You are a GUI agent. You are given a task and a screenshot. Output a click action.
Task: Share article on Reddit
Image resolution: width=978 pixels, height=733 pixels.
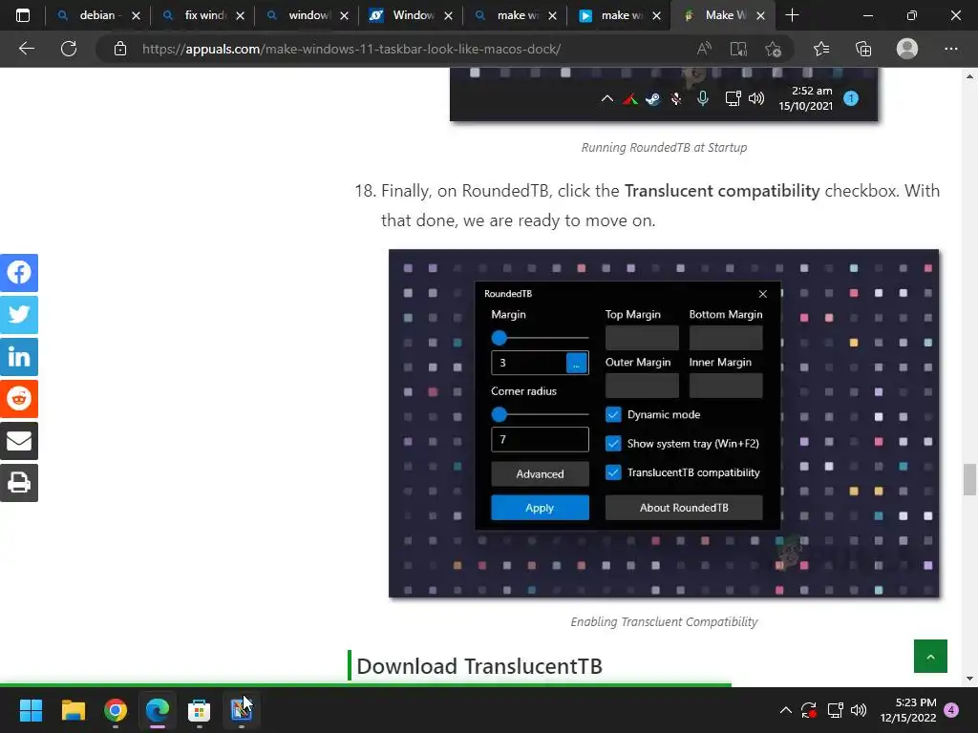tap(19, 398)
